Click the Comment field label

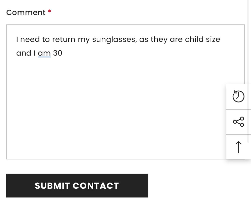coord(26,13)
